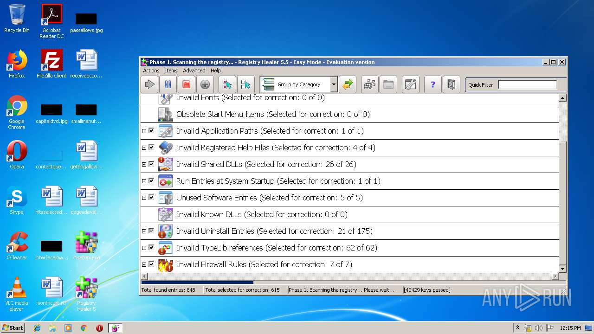594x334 pixels.
Task: Click the taskbar clock showing 12:15 PM
Action: pyautogui.click(x=570, y=328)
